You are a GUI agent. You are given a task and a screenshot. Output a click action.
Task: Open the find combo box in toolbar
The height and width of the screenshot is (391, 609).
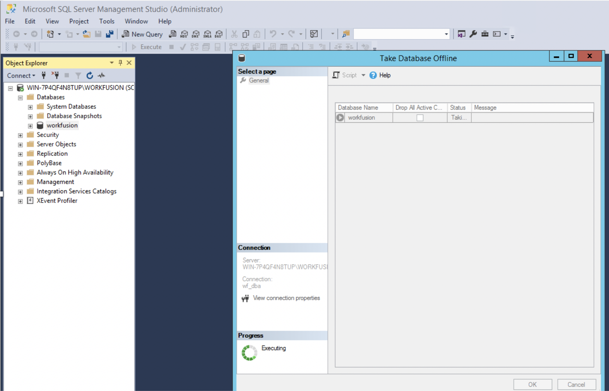401,34
